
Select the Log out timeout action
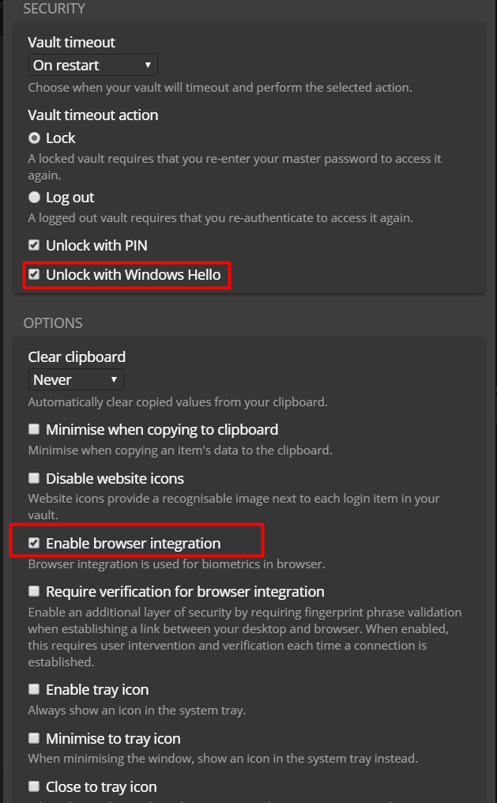tap(34, 197)
